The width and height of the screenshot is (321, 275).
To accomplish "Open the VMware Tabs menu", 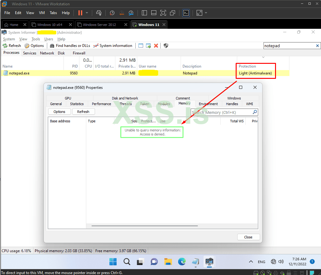I will tap(53, 13).
